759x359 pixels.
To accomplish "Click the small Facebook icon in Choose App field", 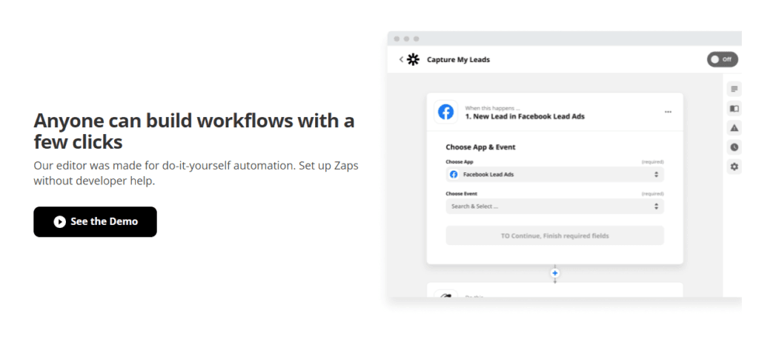I will [x=454, y=175].
